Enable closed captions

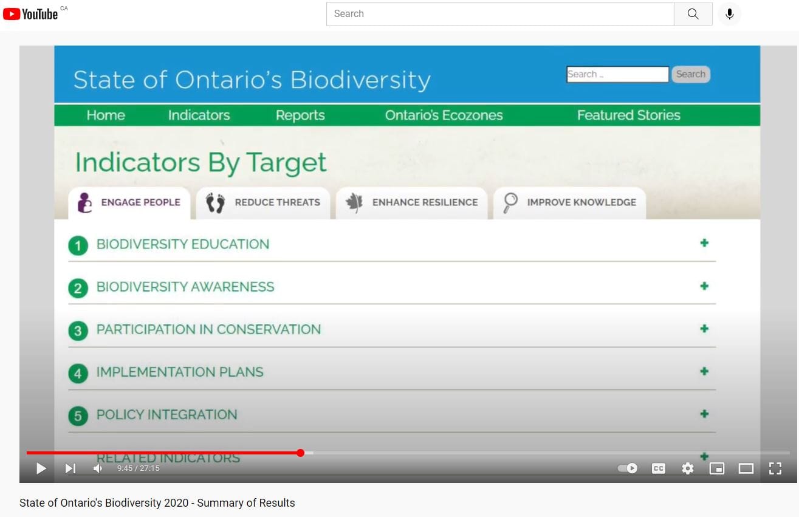point(658,468)
